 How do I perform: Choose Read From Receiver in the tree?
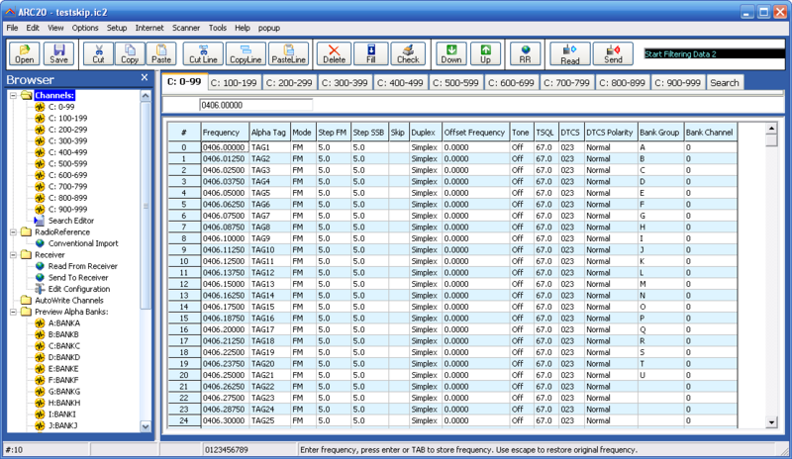click(82, 266)
